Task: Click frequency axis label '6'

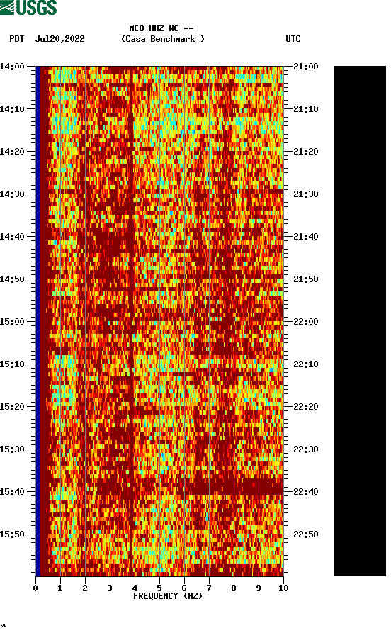Action: (184, 588)
